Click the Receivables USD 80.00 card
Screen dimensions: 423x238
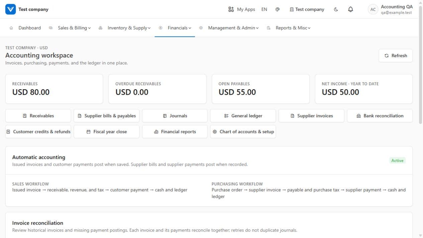tap(54, 89)
